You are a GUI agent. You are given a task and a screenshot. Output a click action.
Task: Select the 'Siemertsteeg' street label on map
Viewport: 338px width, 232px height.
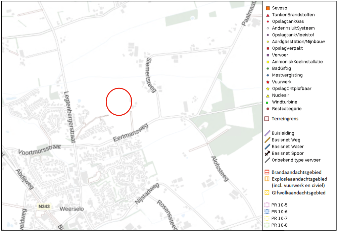pos(151,75)
